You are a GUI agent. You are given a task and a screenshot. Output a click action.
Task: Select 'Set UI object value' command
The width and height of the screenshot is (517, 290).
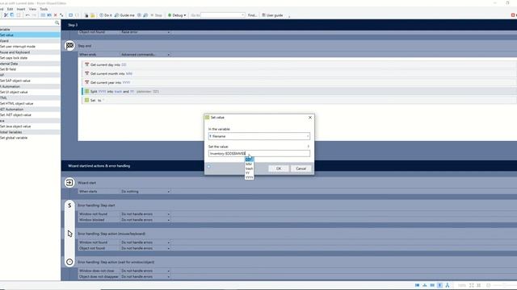click(x=30, y=92)
